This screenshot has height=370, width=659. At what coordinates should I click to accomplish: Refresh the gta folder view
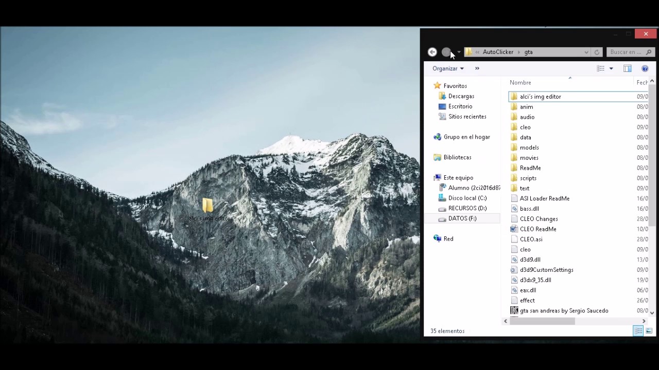[x=597, y=52]
